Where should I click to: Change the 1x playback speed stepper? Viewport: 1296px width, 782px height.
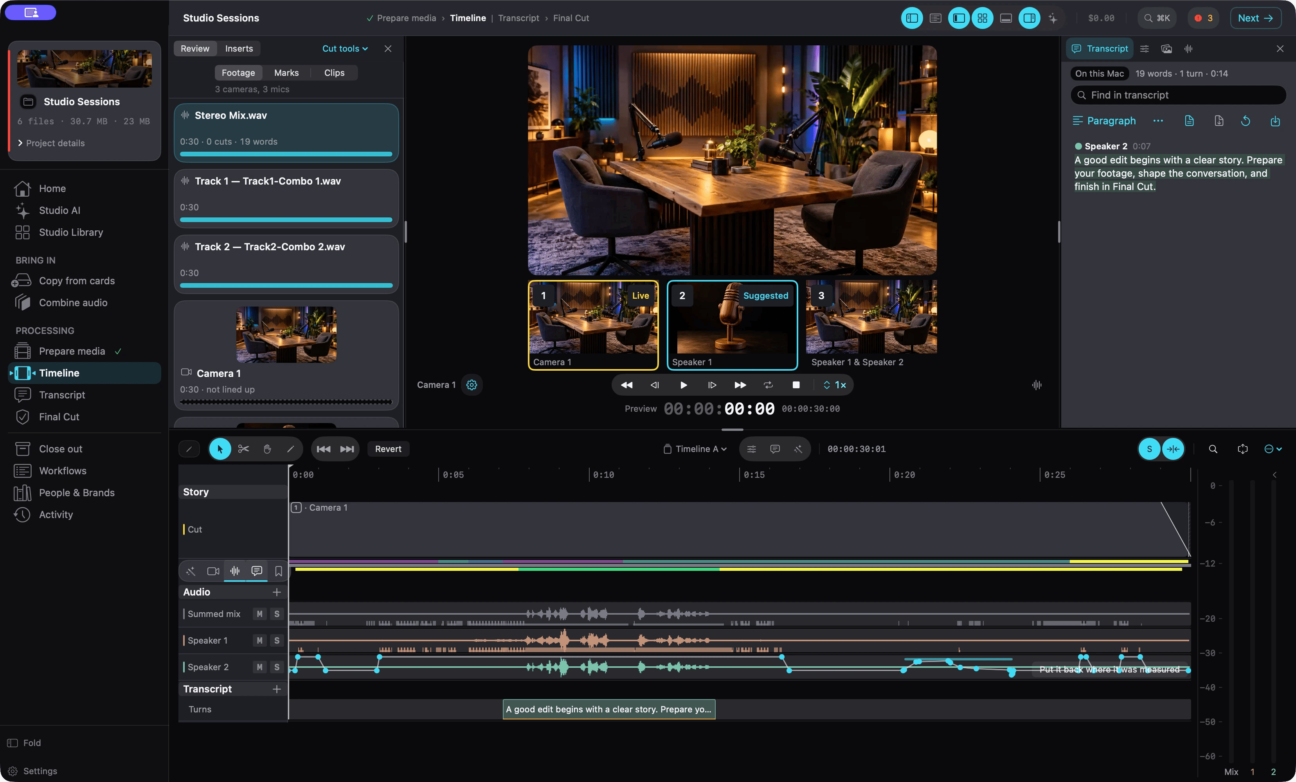835,385
